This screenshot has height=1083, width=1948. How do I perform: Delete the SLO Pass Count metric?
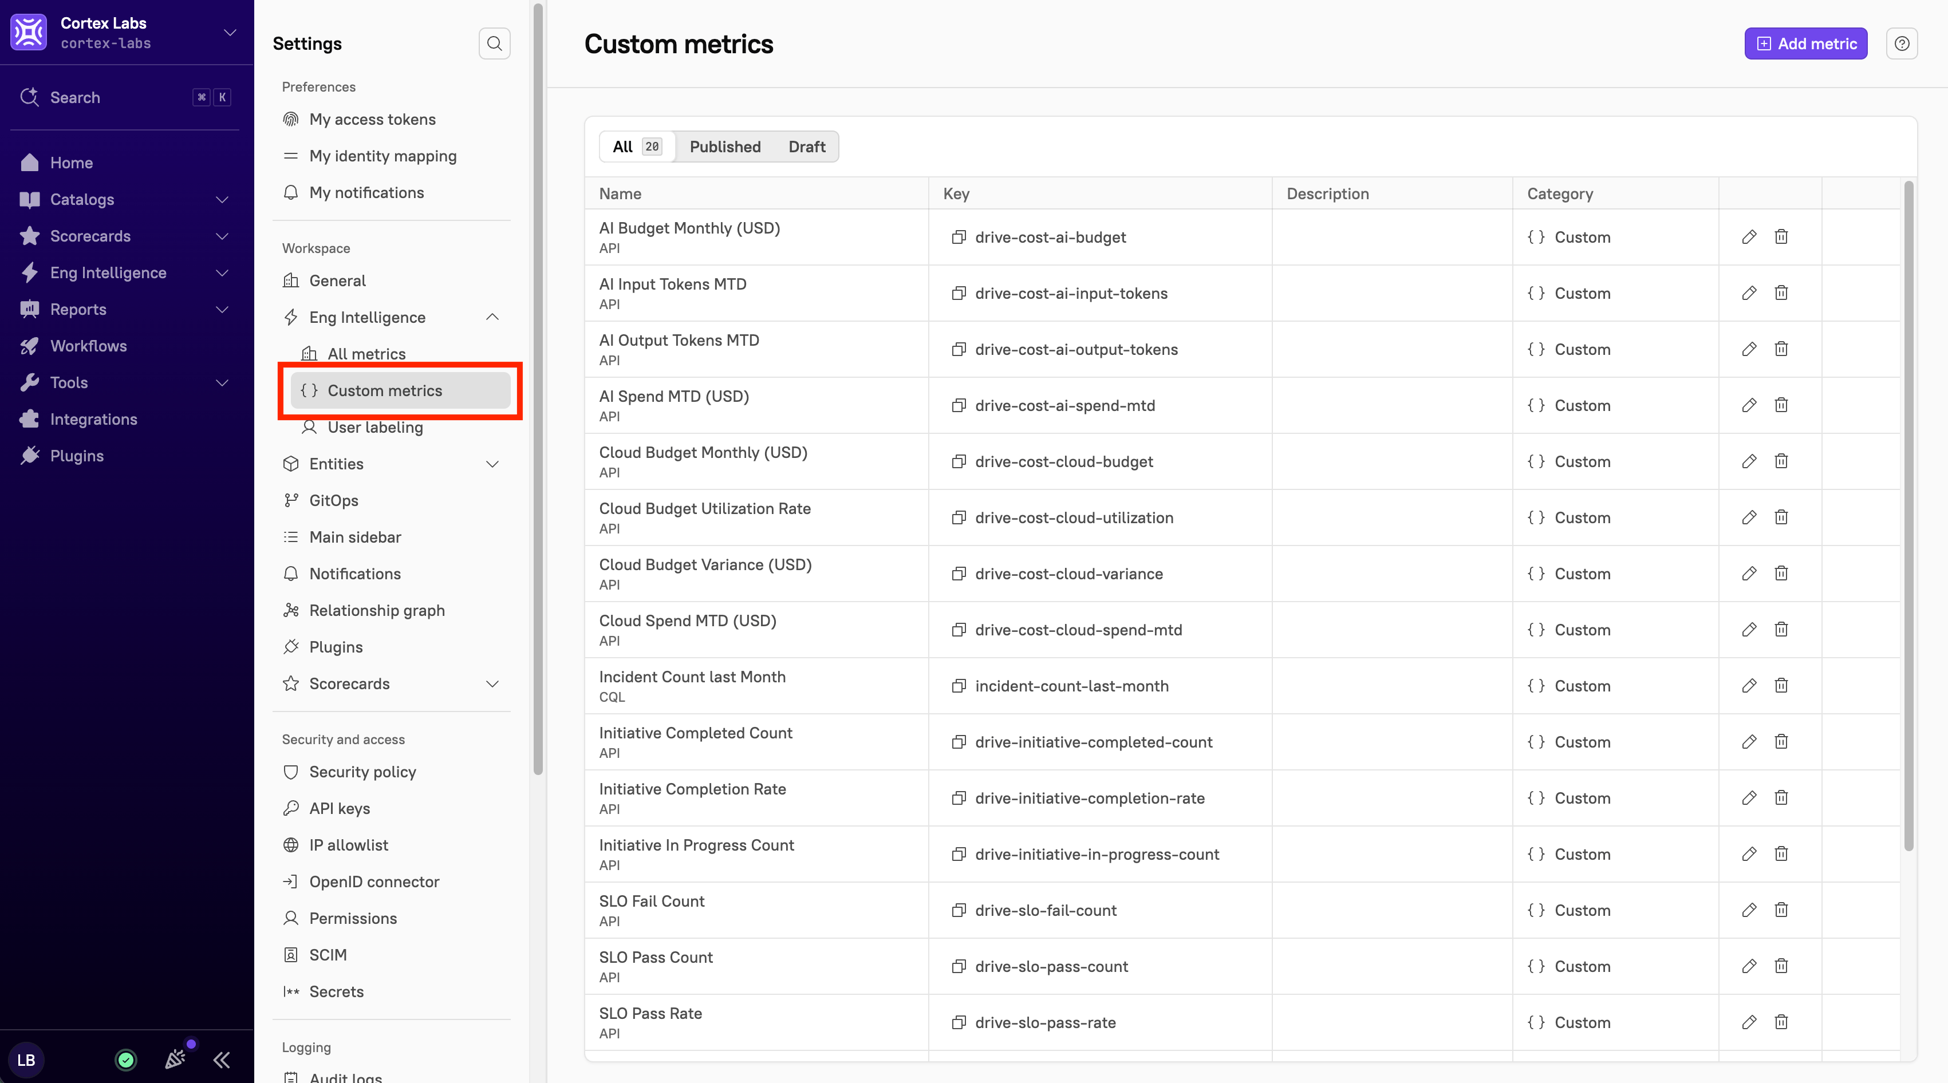point(1781,966)
